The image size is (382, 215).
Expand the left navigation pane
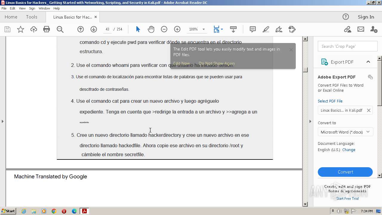[x=3, y=121]
